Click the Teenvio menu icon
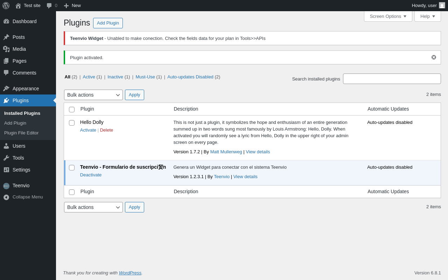 pos(6,186)
